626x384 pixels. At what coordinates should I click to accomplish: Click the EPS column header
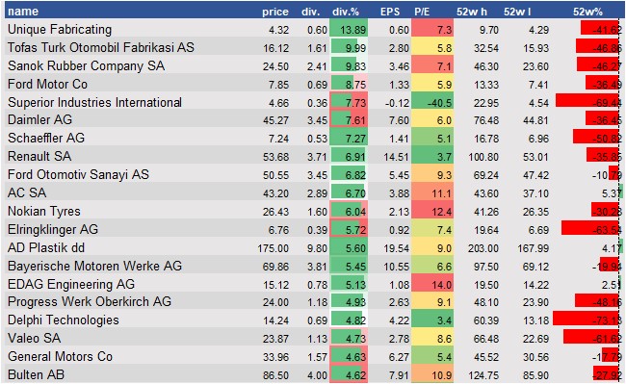coord(390,12)
